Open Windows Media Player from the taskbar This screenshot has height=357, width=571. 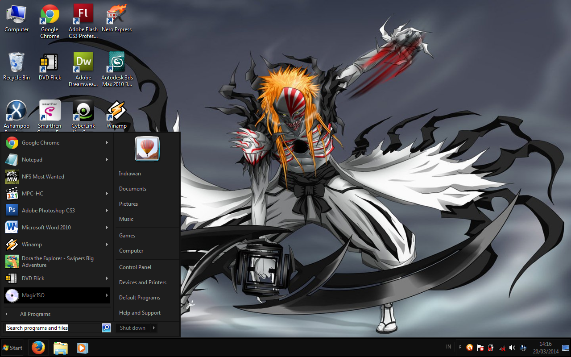82,348
